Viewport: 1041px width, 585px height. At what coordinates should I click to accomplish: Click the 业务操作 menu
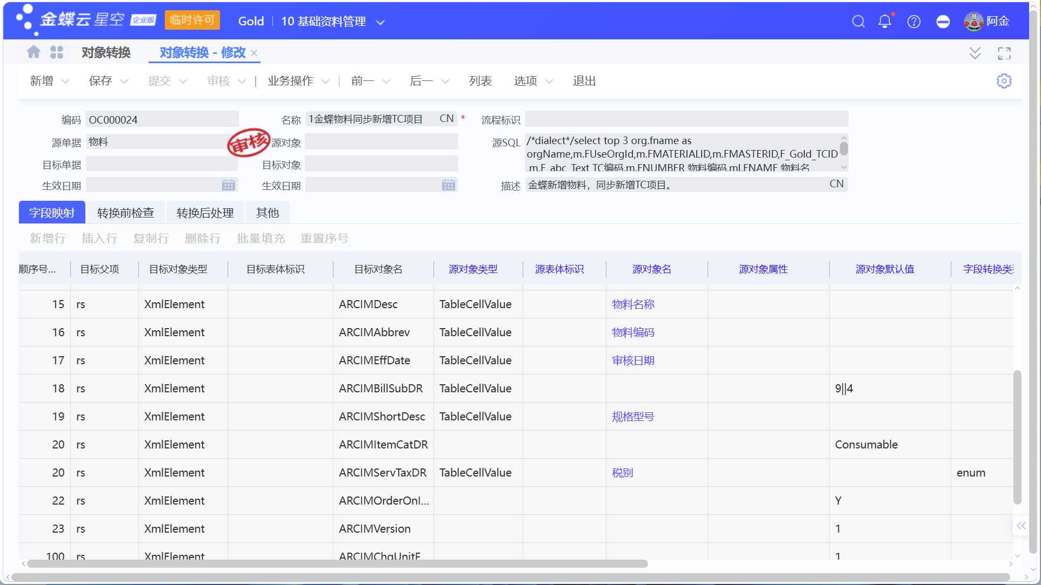pyautogui.click(x=290, y=81)
